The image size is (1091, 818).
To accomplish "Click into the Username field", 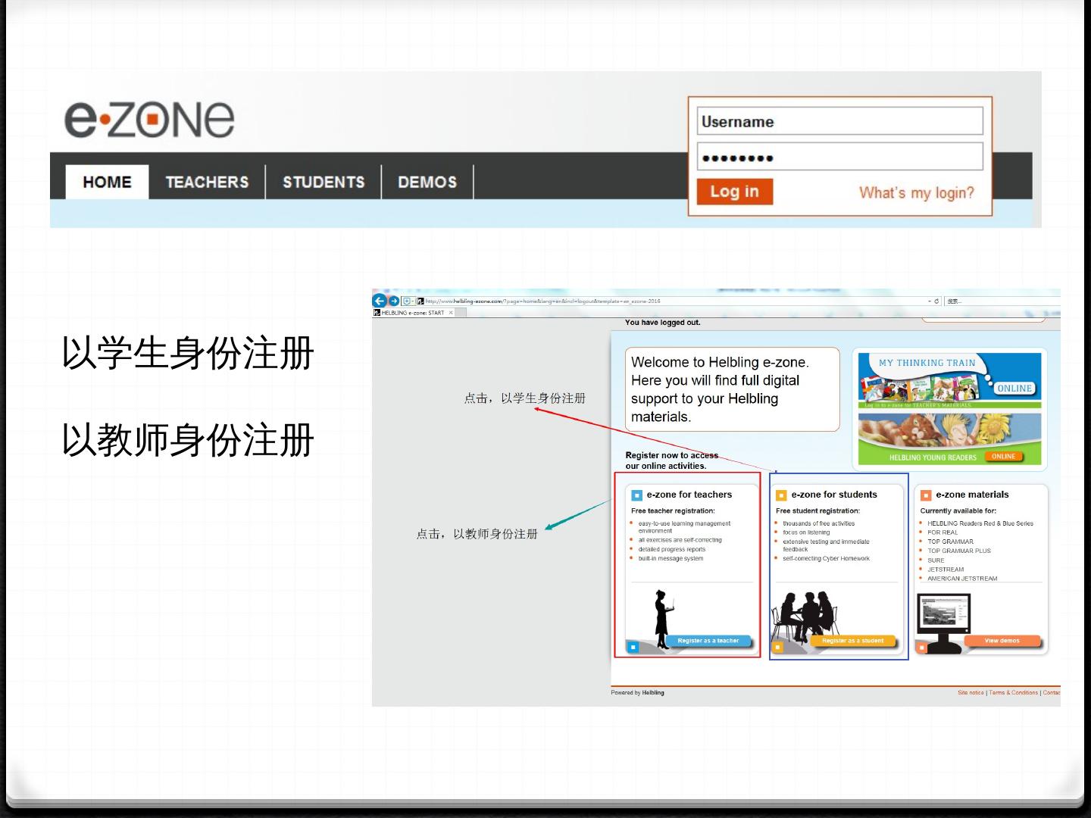I will (x=839, y=121).
